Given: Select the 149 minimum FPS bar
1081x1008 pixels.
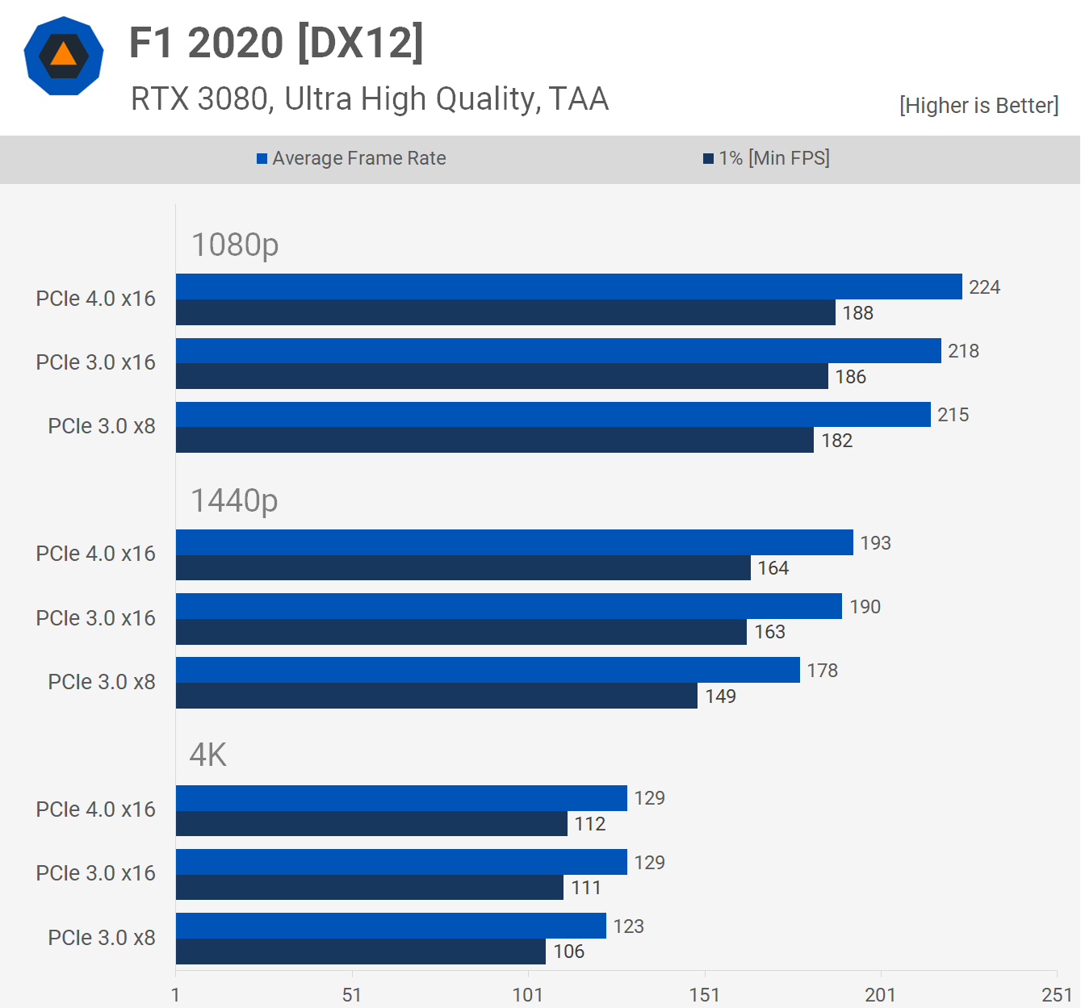Looking at the screenshot, I should pyautogui.click(x=436, y=696).
